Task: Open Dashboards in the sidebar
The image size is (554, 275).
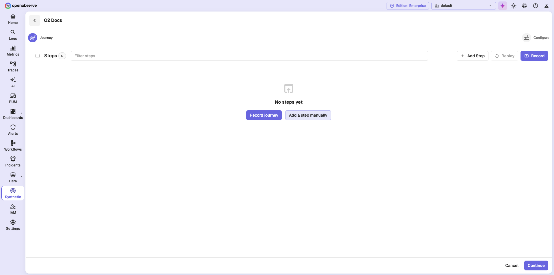Action: 13,114
